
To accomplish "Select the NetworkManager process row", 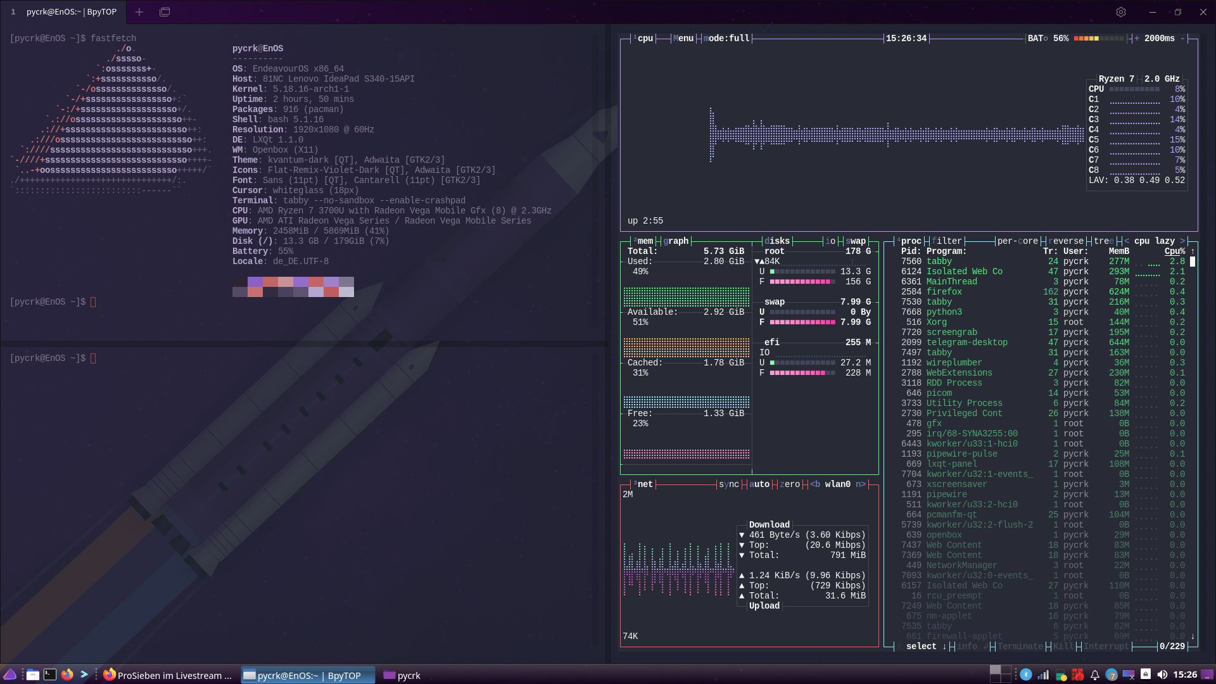I will tap(1043, 566).
